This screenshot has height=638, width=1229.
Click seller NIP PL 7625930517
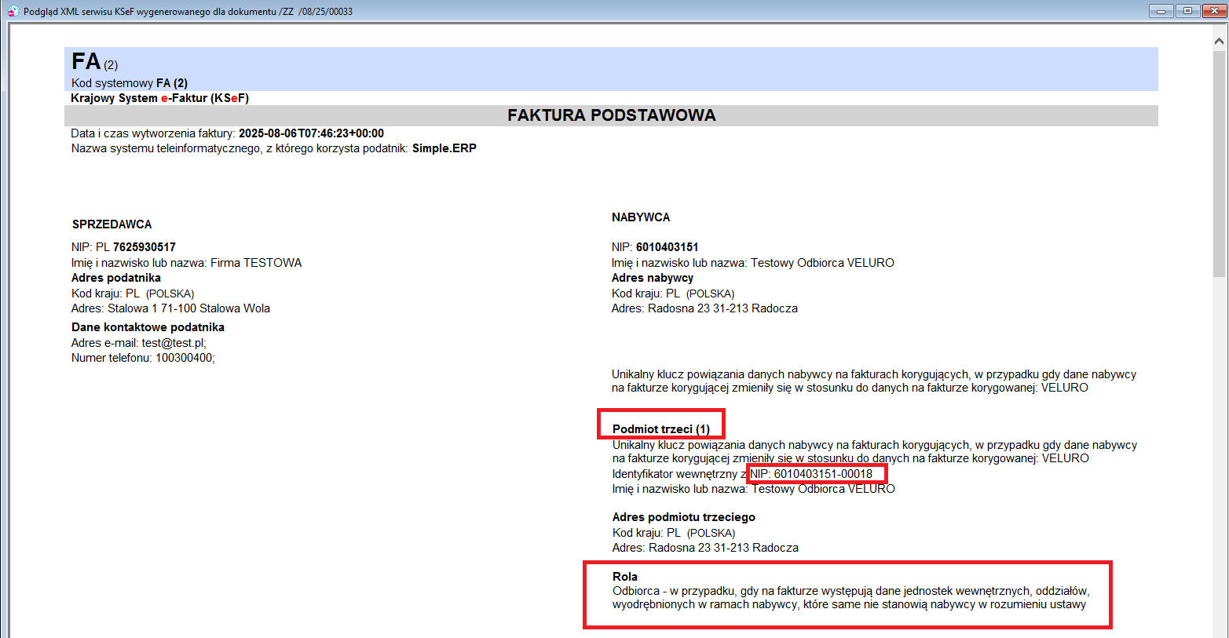[123, 247]
